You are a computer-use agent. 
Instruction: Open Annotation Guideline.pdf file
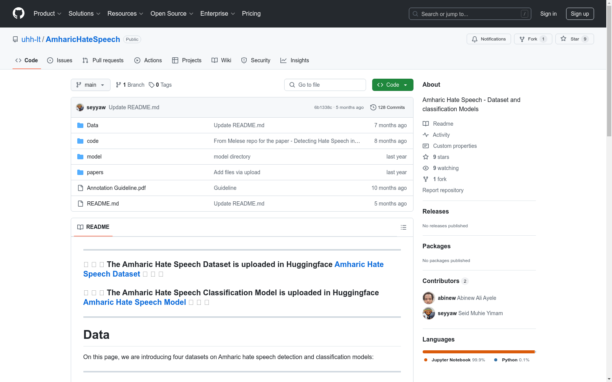[x=116, y=188]
